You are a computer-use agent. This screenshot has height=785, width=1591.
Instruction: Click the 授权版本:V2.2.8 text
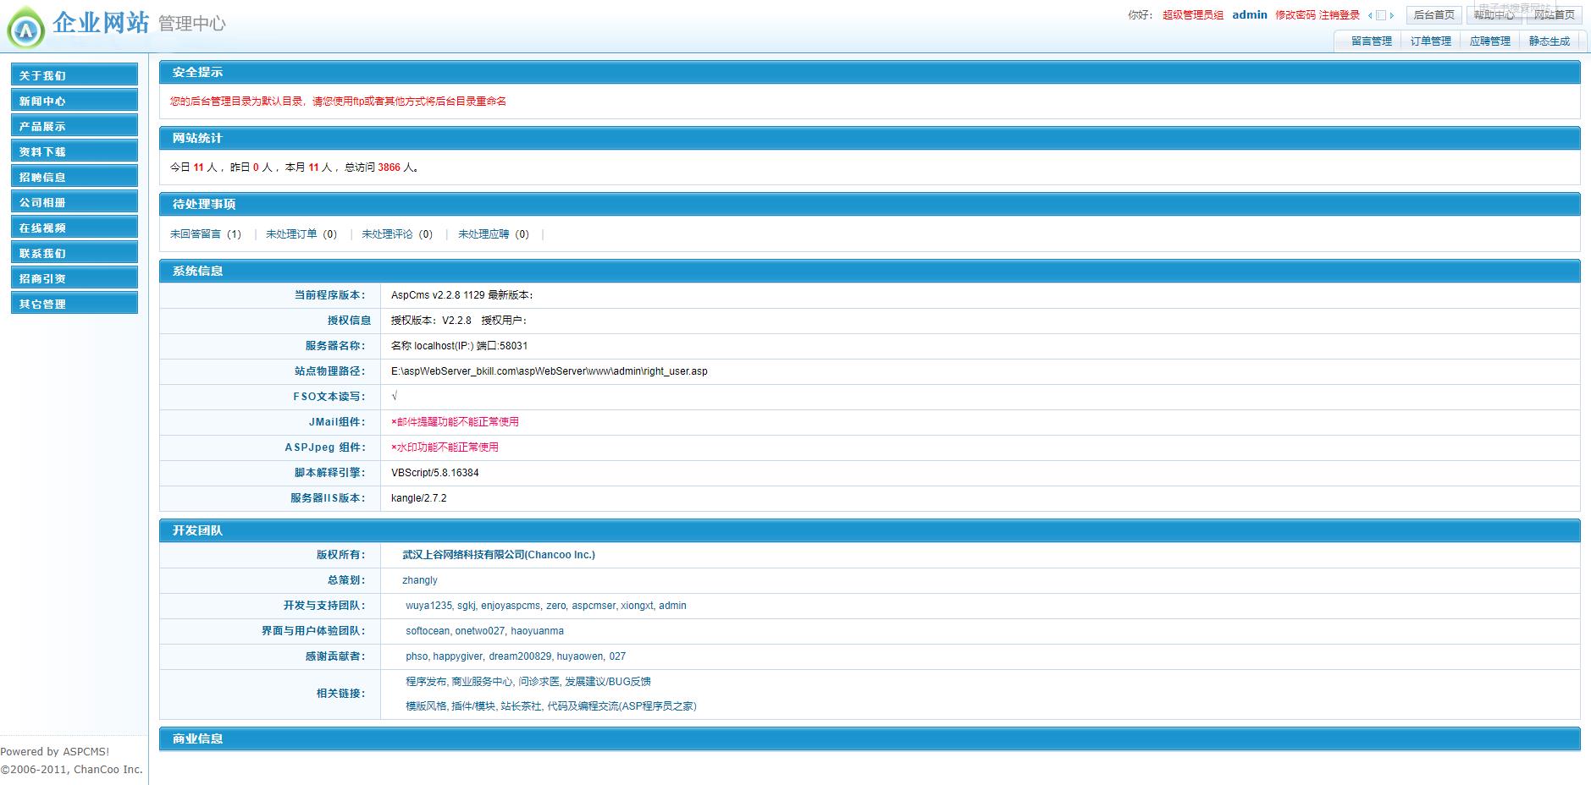coord(431,321)
